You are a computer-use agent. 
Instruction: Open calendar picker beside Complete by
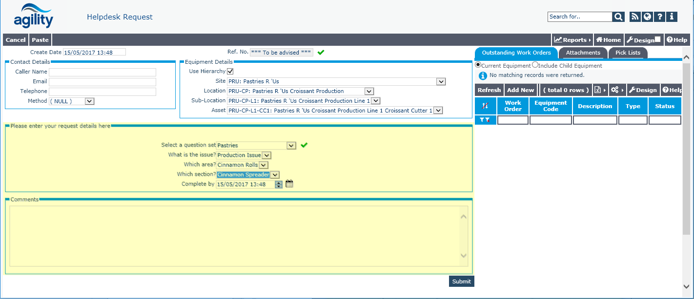tap(289, 184)
